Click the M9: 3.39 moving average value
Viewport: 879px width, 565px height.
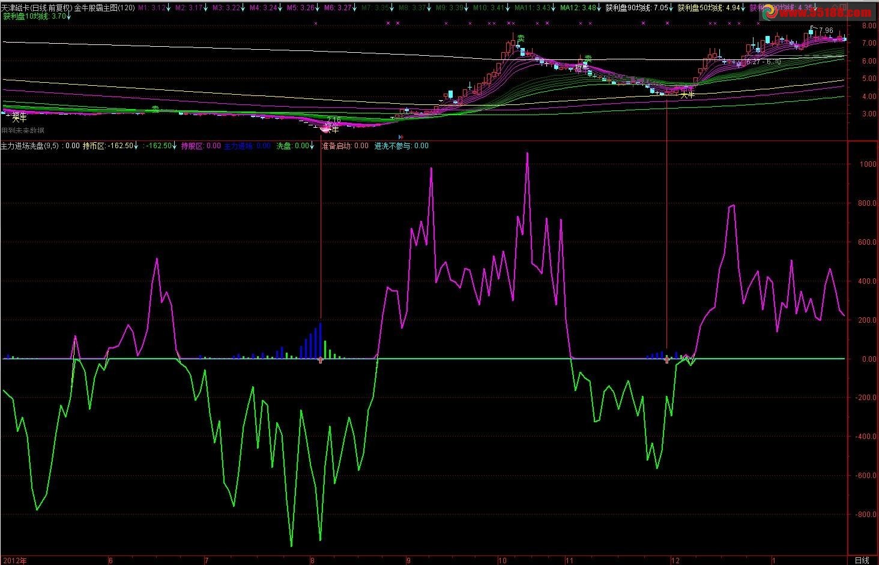(450, 8)
